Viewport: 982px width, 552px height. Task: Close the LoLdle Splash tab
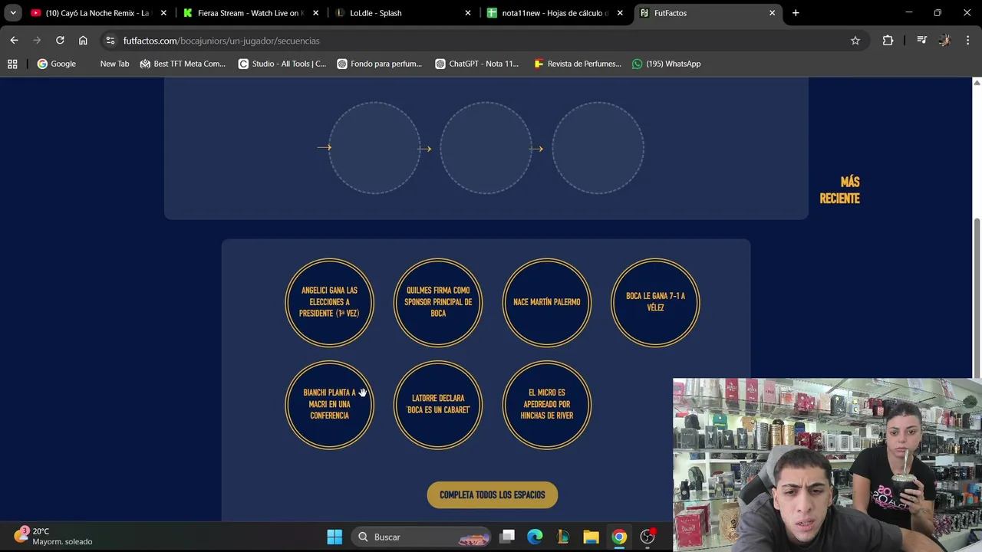tap(468, 13)
